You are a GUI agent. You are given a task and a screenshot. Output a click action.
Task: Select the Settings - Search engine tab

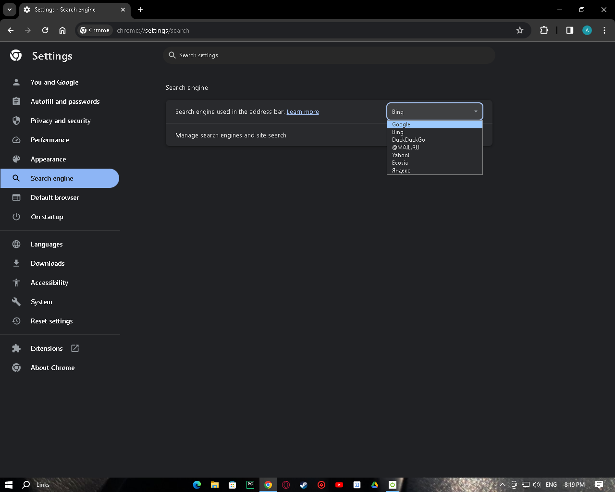point(74,10)
